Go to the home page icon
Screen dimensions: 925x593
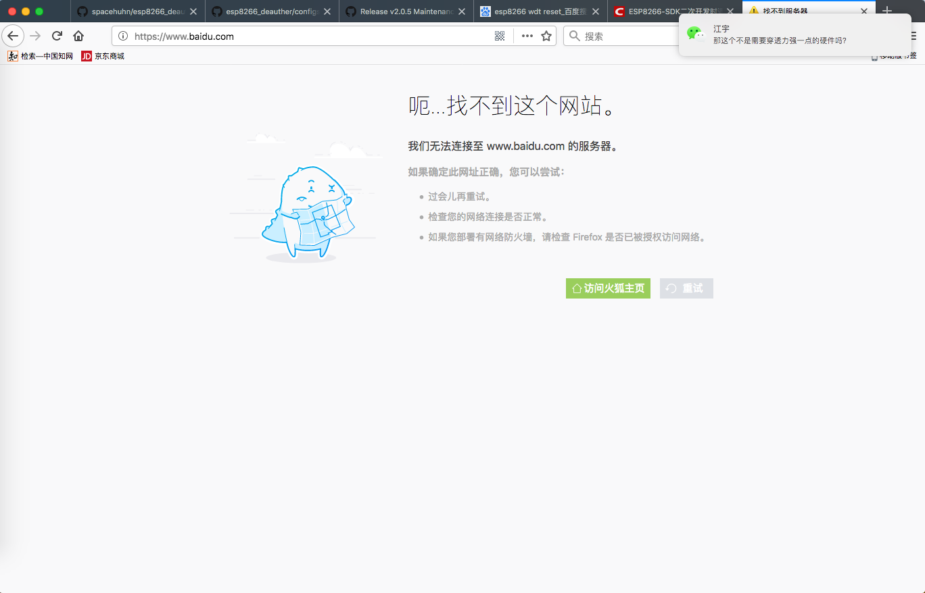[x=78, y=36]
